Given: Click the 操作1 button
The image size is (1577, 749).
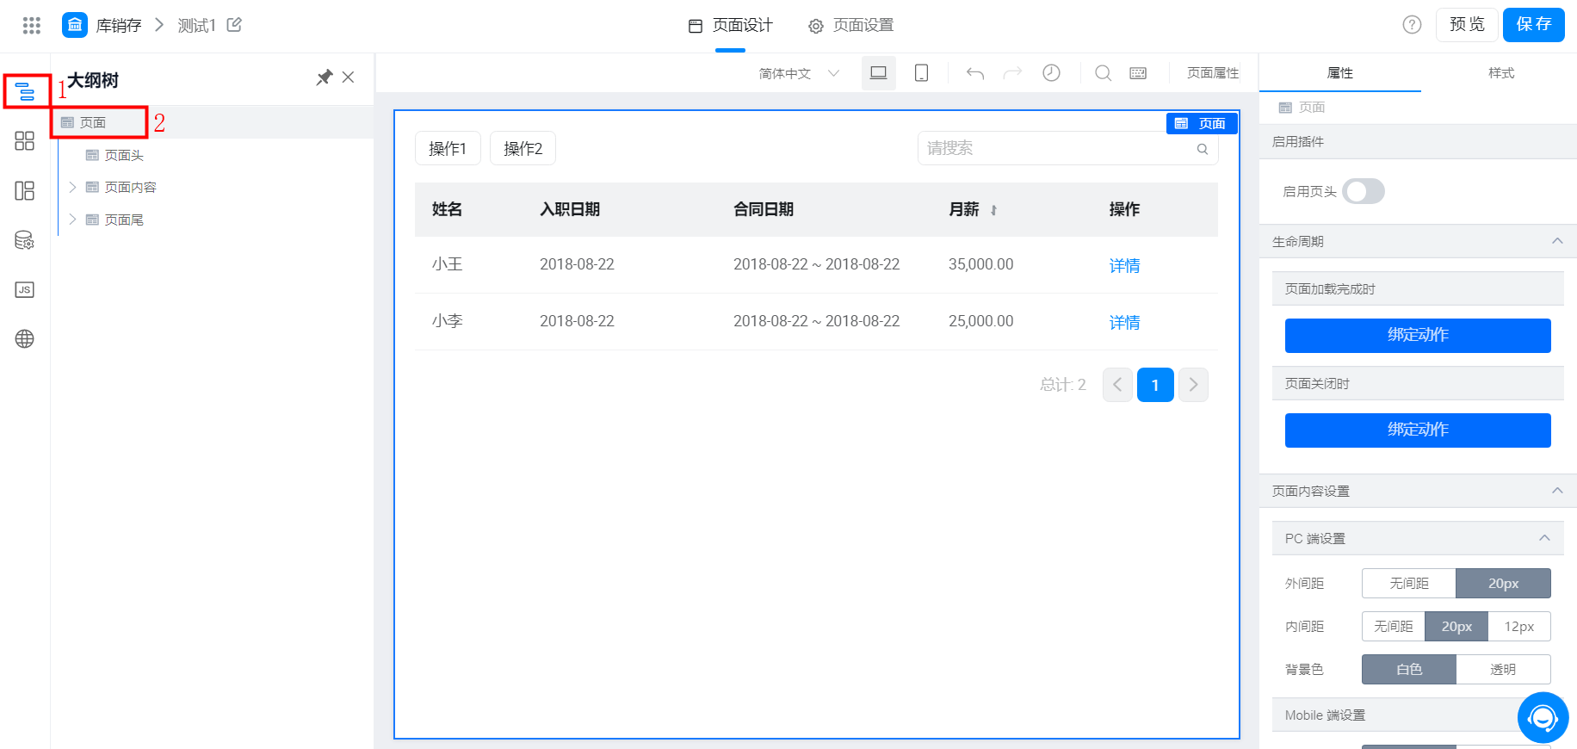Looking at the screenshot, I should click(448, 148).
